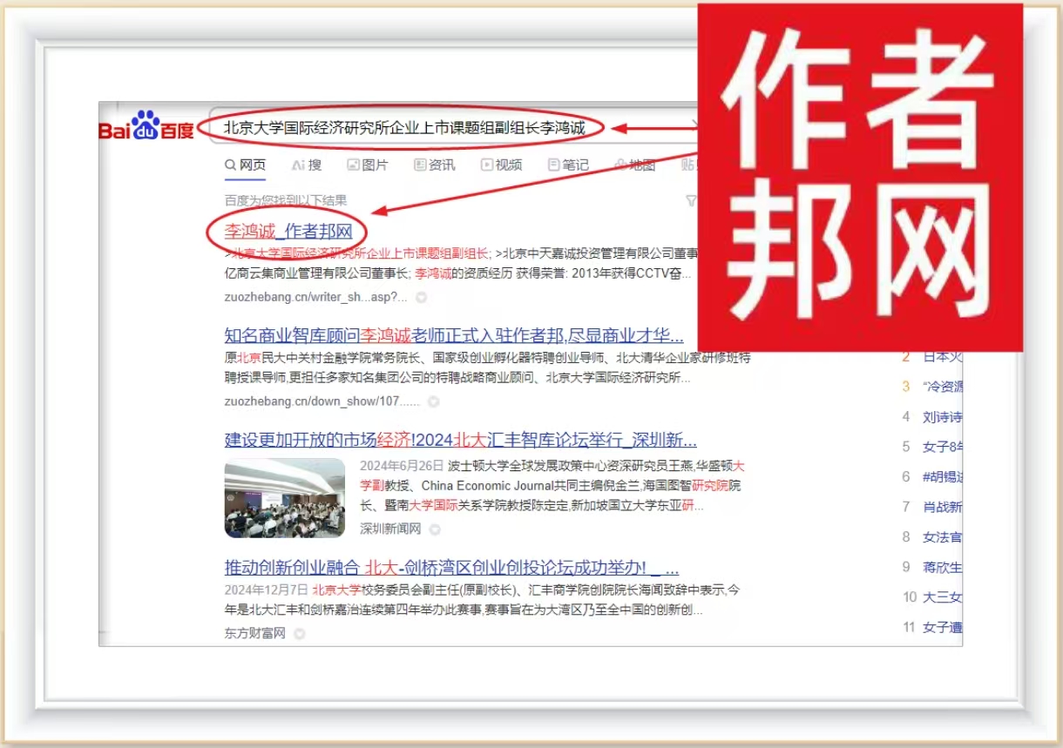Open the 北大-剑桥湾区创业创投论坛 result link
The width and height of the screenshot is (1063, 748).
point(451,568)
